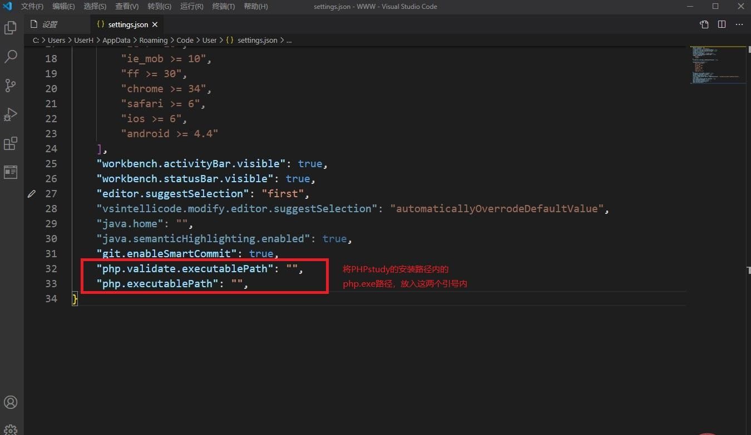The image size is (751, 435).
Task: Click line number 25 in the gutter
Action: tap(51, 164)
